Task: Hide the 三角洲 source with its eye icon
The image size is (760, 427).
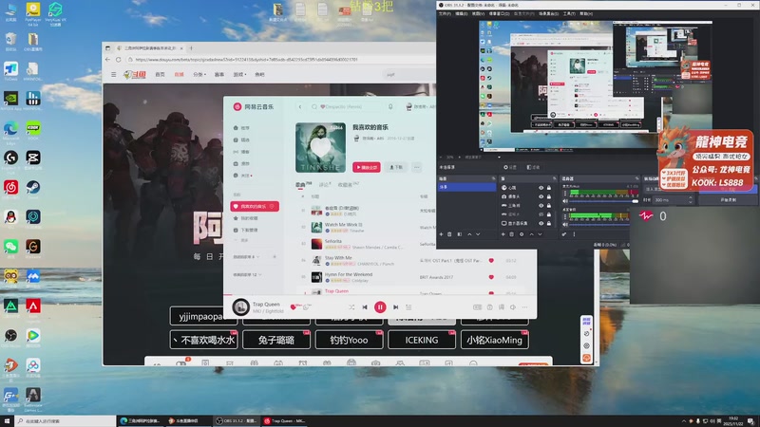Action: coord(541,205)
